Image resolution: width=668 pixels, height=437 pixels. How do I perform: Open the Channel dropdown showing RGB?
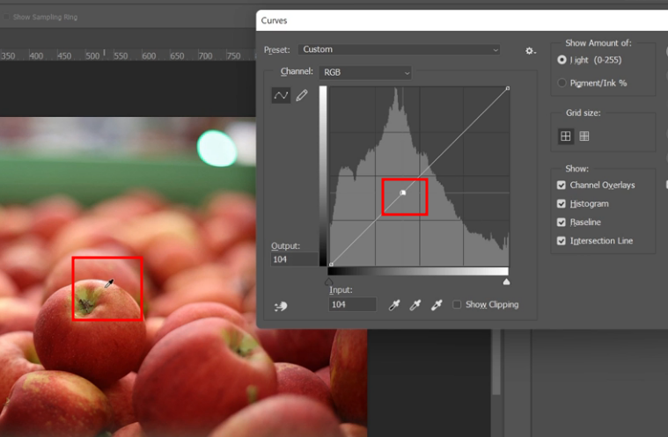(365, 72)
